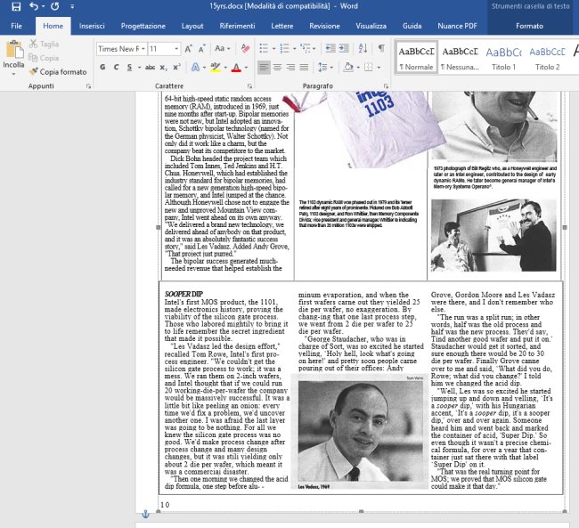Switch to the Visualizza tab
The image size is (579, 528).
tap(371, 26)
